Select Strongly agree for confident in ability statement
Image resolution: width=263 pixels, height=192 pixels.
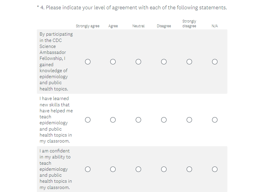(x=87, y=169)
